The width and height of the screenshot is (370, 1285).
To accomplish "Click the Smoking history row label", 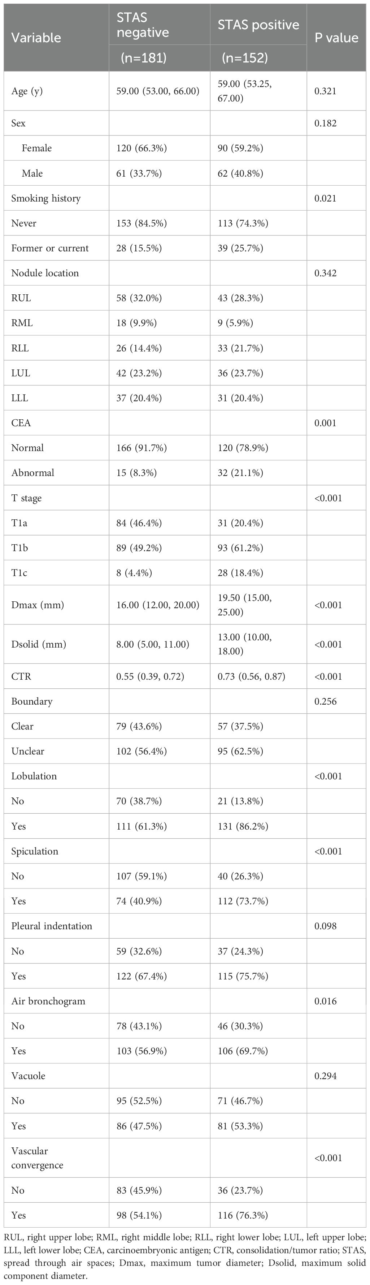I will (46, 198).
